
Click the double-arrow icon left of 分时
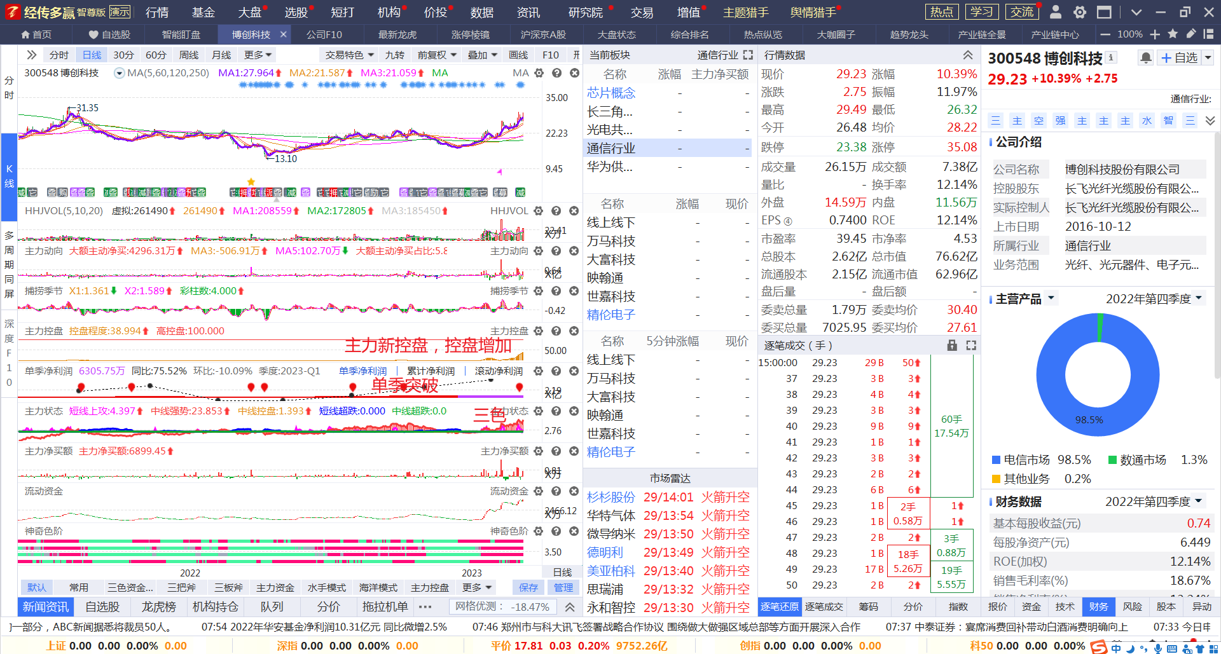click(32, 55)
